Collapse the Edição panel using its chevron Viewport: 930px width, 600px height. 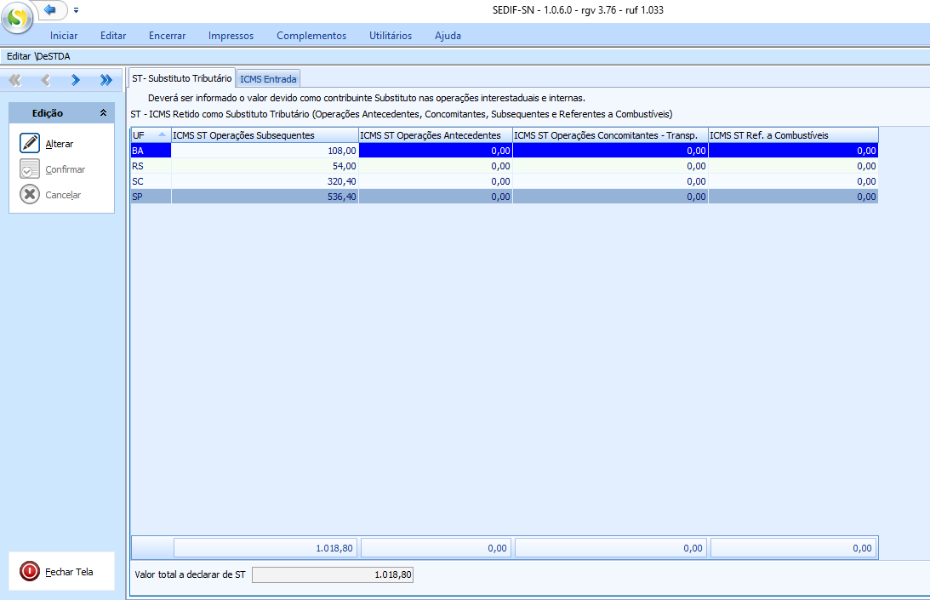(104, 111)
